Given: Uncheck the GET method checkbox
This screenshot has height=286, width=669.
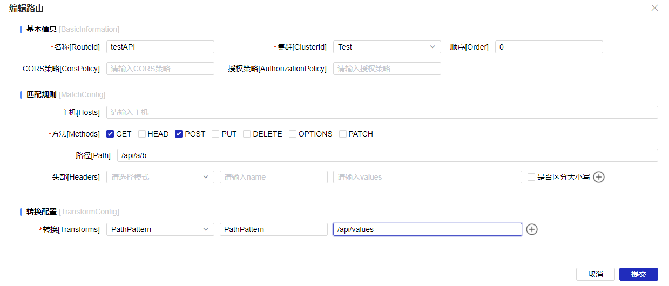Looking at the screenshot, I should (110, 134).
